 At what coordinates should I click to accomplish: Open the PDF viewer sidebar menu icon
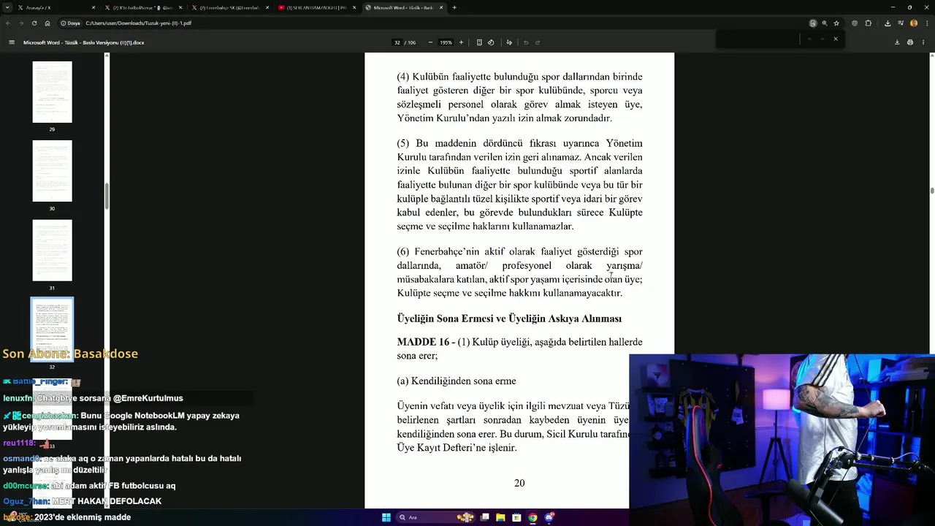12,42
